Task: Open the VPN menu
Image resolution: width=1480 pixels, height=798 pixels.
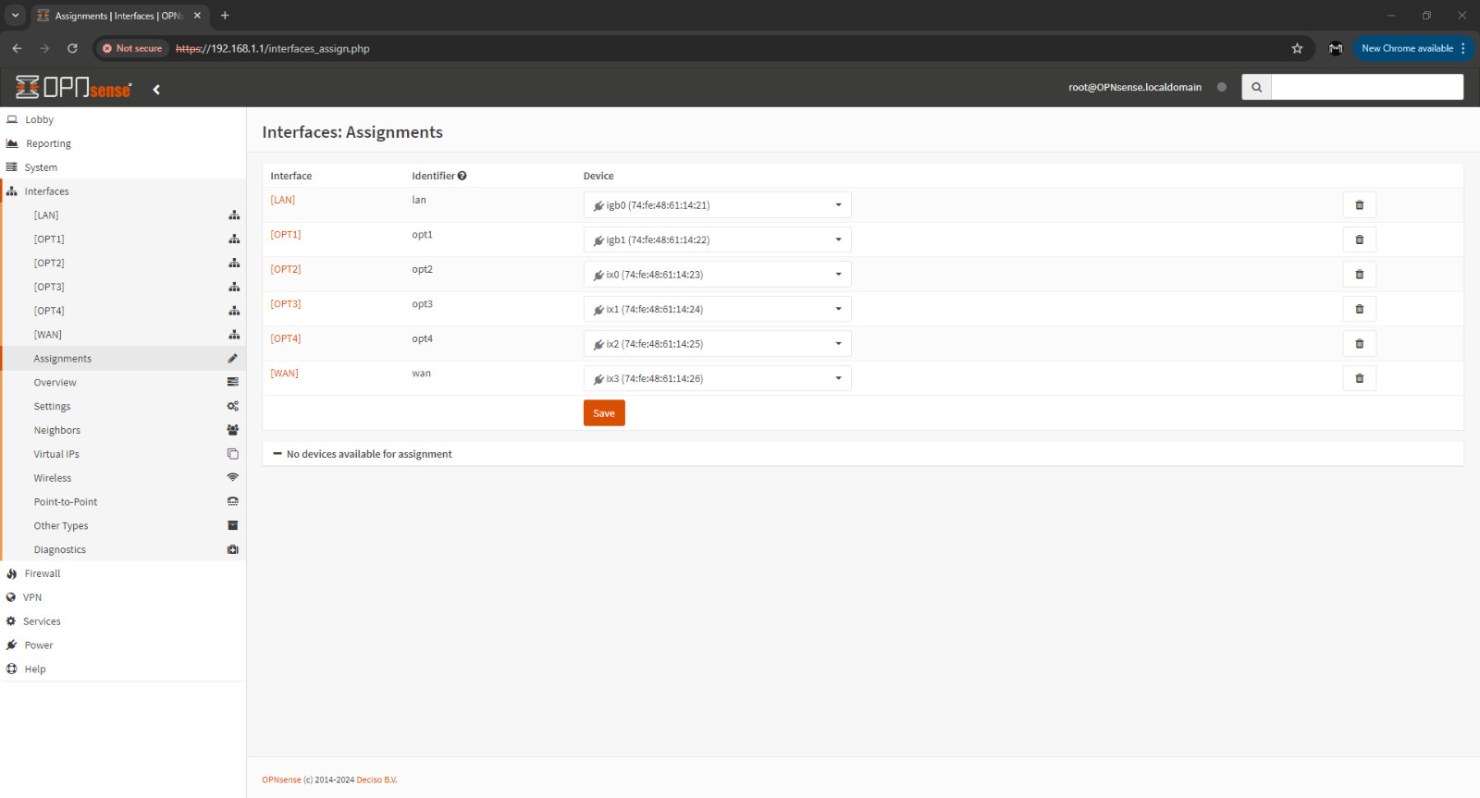Action: pos(123,597)
